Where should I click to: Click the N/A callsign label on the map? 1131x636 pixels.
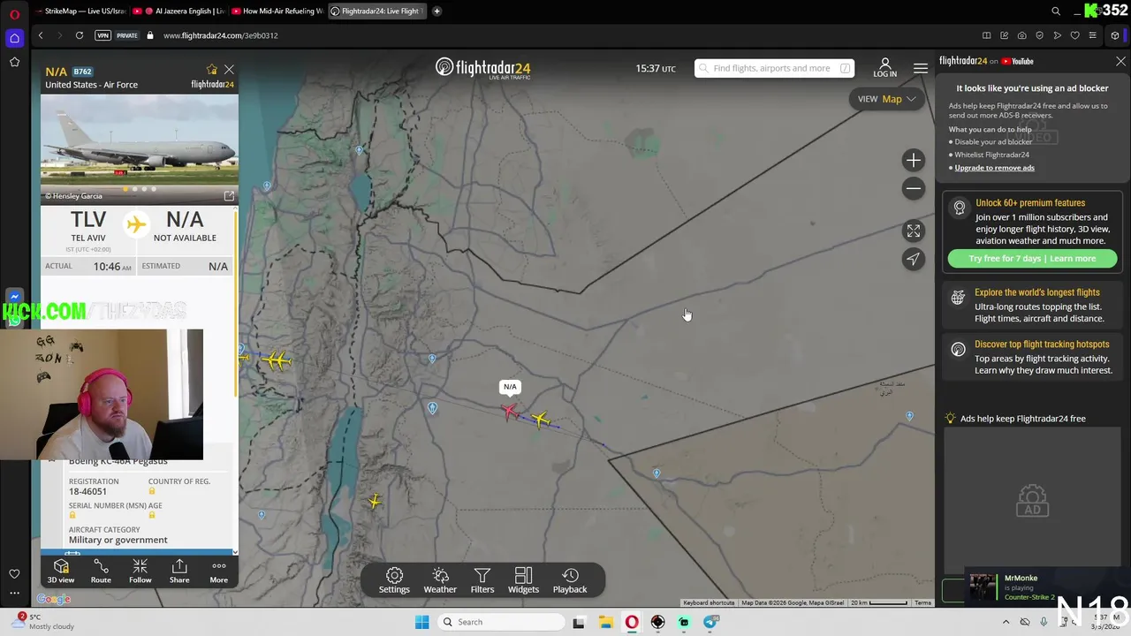pos(510,387)
